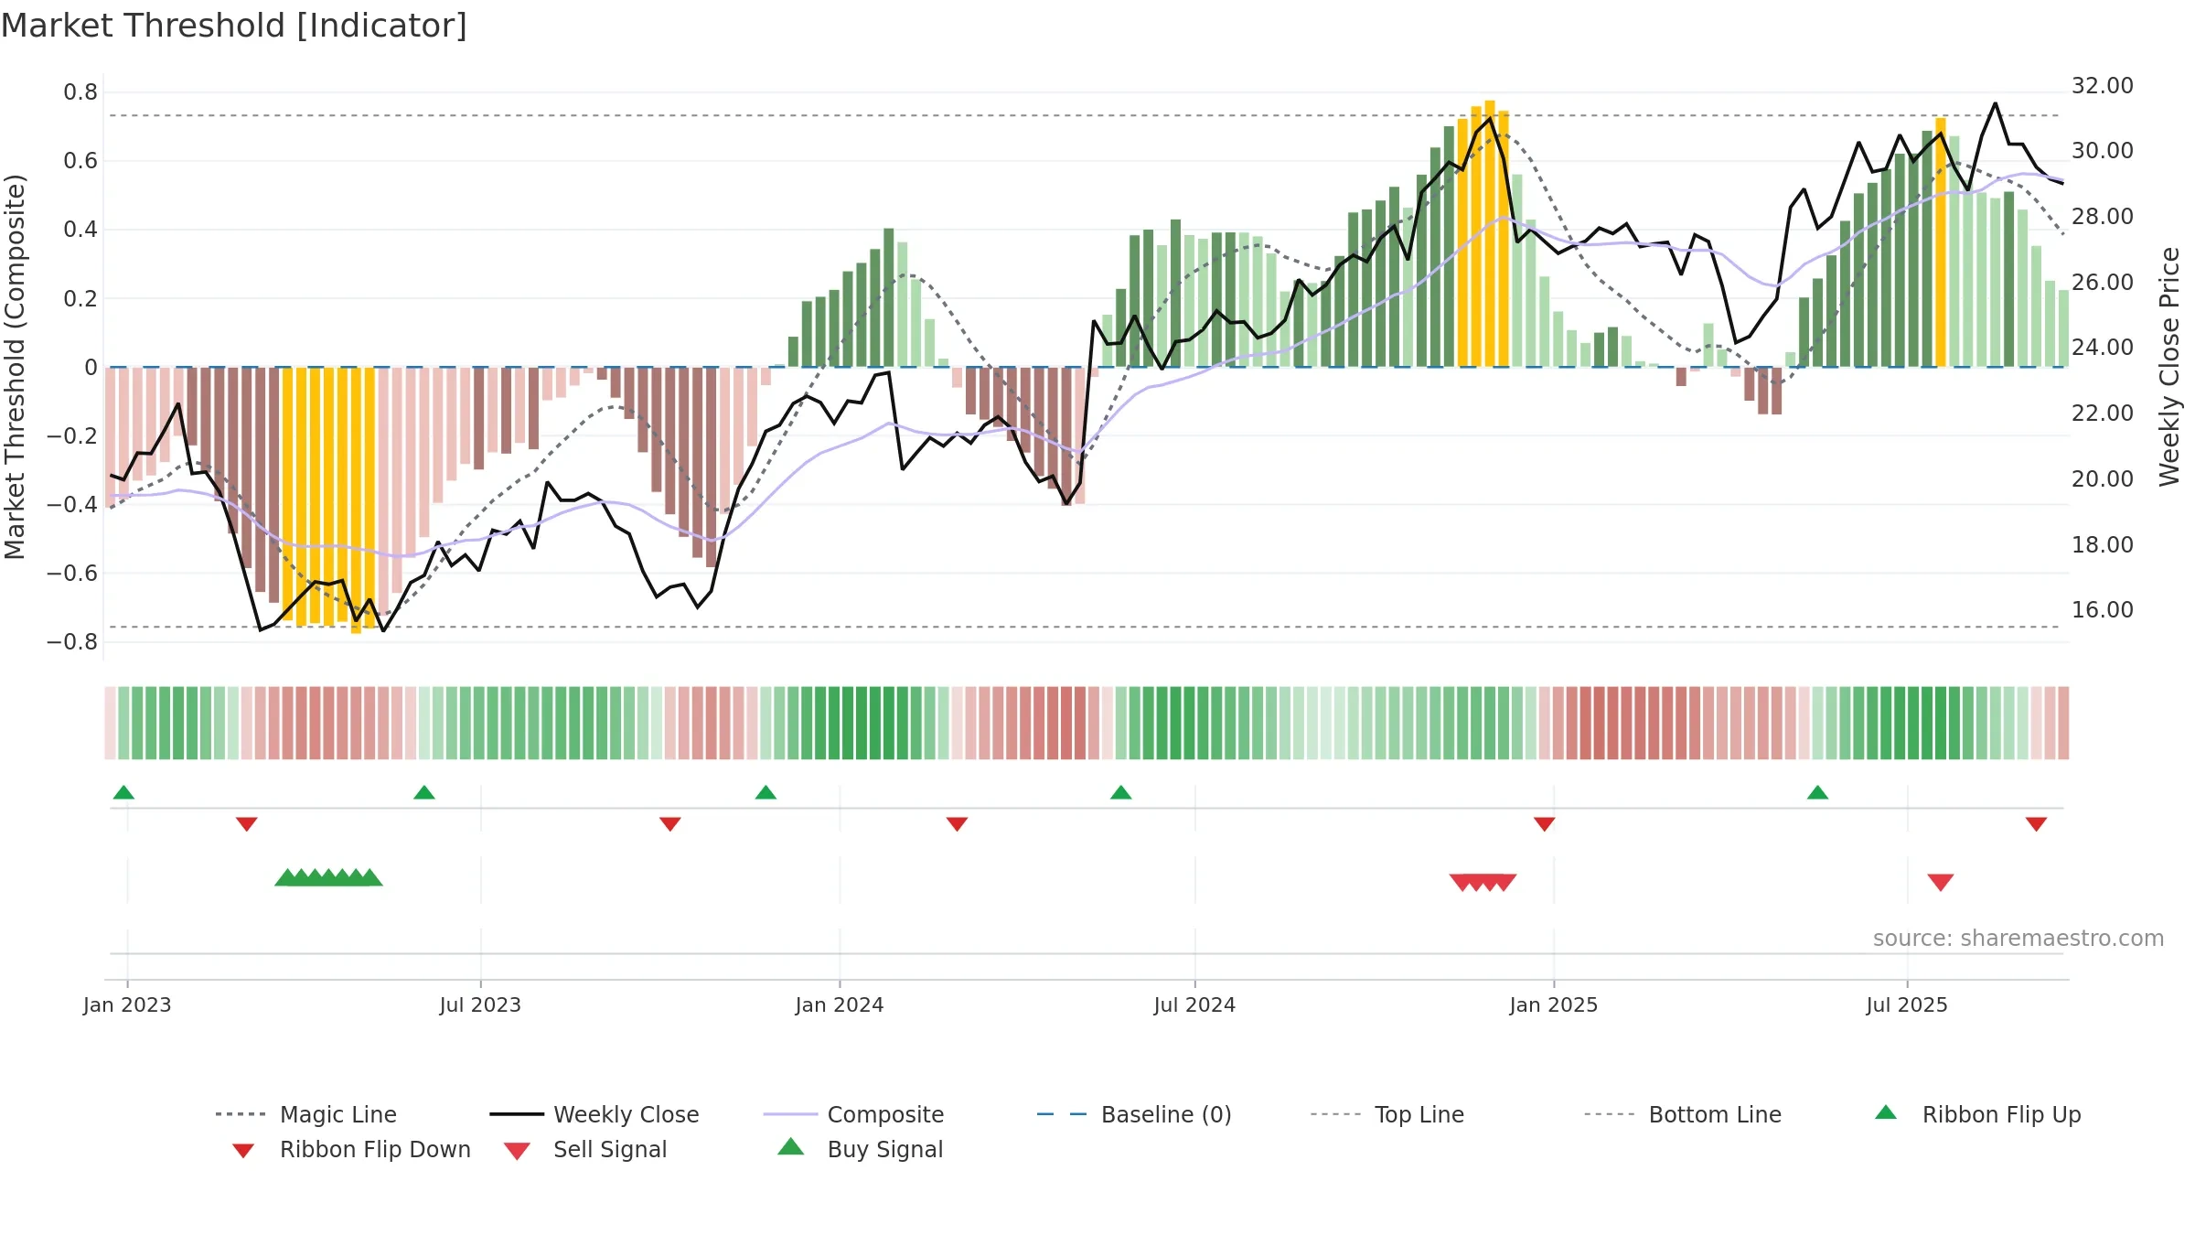Screen dimensions: 2195x1235
Task: Click the weekly close price peak in August 2025
Action: click(x=1996, y=104)
